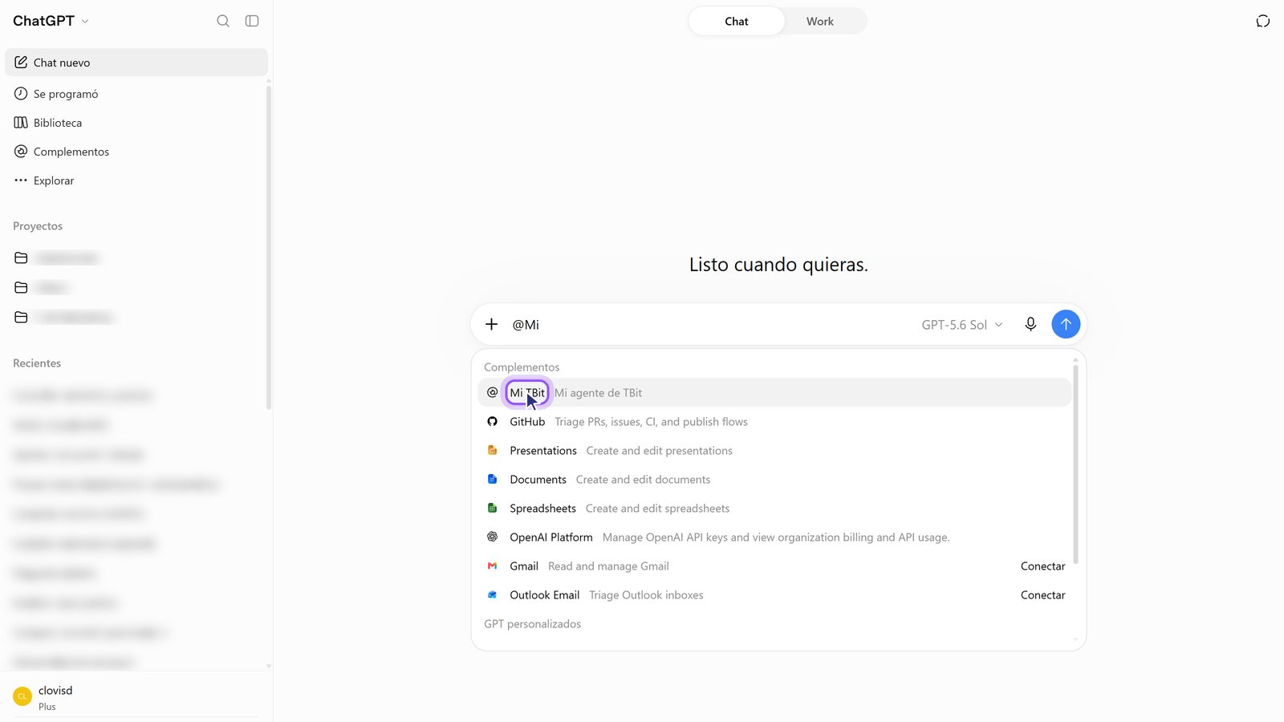Image resolution: width=1284 pixels, height=722 pixels.
Task: Switch to the Work tab
Action: 820,22
